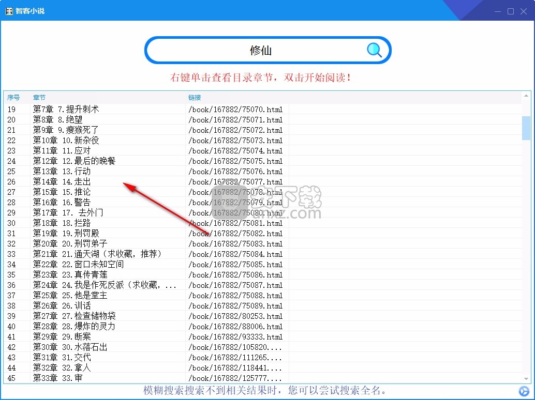The image size is (535, 400).
Task: Select chapter 第32章 32.拿人
Action: [62, 367]
